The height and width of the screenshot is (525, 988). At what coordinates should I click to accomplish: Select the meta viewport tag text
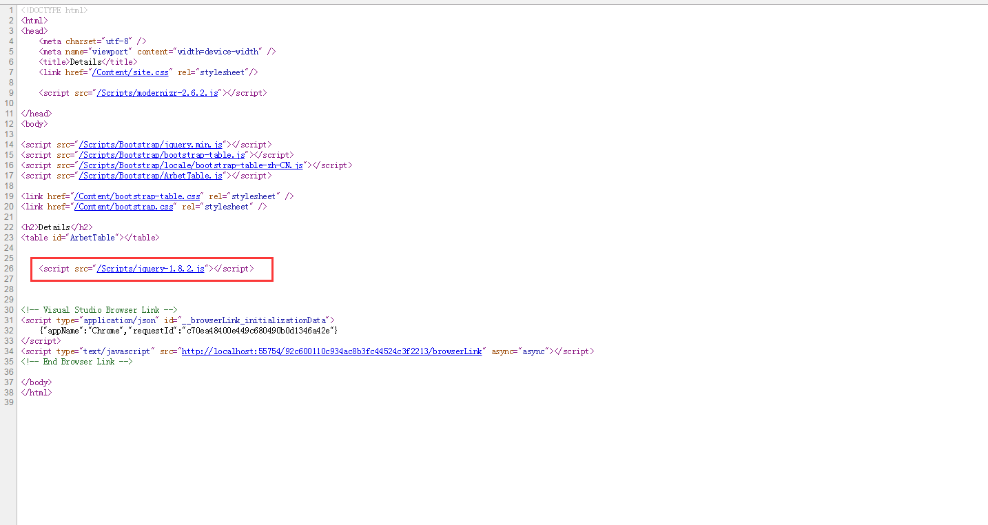(x=158, y=52)
